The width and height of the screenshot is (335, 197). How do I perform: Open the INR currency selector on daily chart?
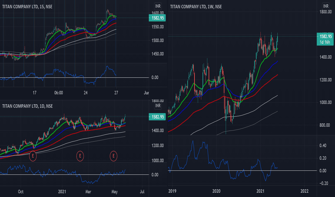pos(158,106)
